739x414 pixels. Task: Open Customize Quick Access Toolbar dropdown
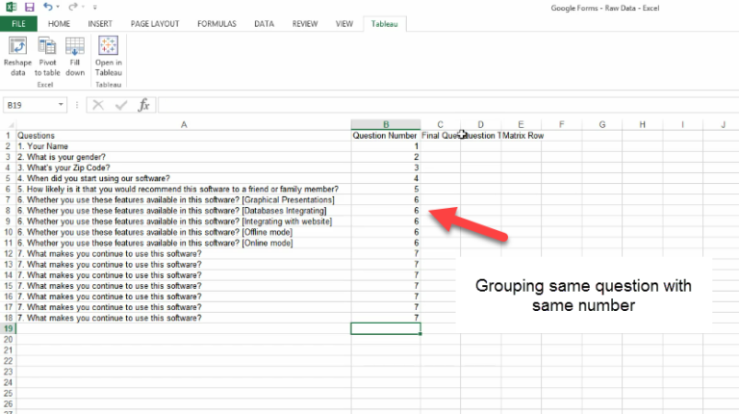coord(94,7)
